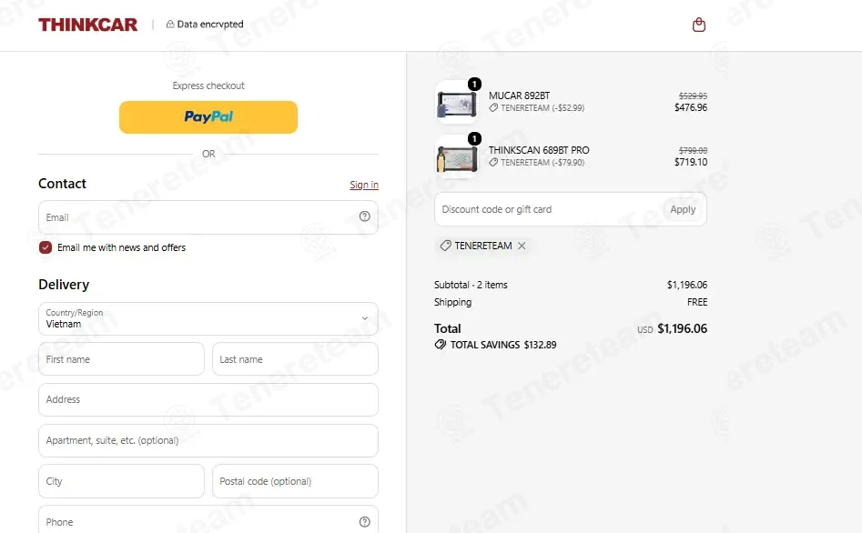Click the Address input field
Image resolution: width=862 pixels, height=533 pixels.
point(208,399)
